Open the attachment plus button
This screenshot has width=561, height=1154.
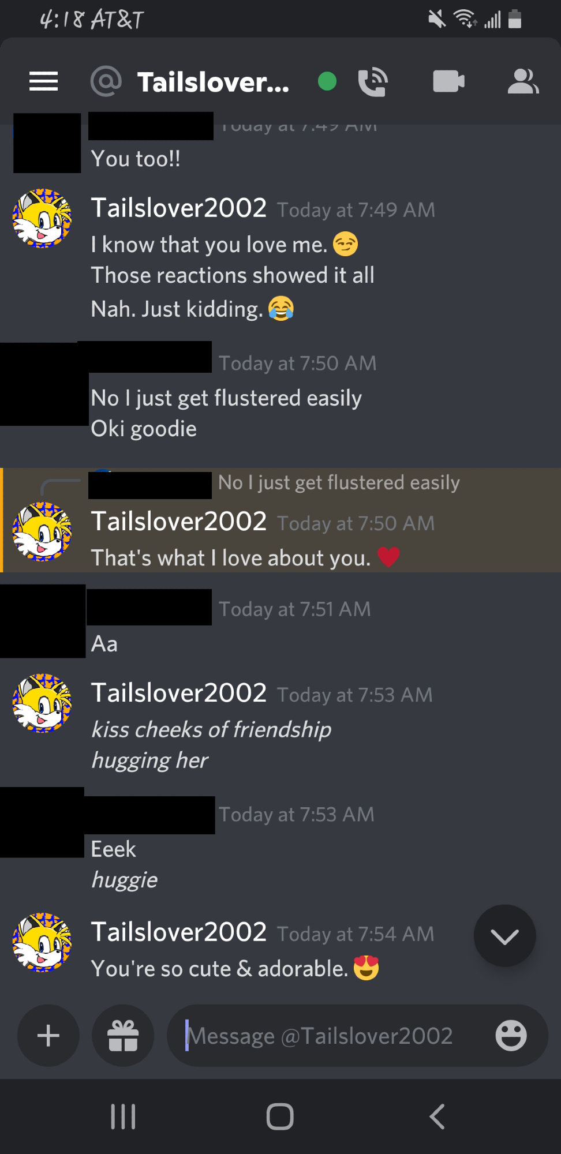click(48, 1036)
